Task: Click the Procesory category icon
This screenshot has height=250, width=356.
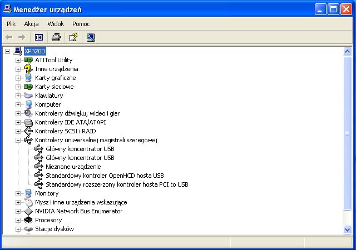Action: point(28,220)
